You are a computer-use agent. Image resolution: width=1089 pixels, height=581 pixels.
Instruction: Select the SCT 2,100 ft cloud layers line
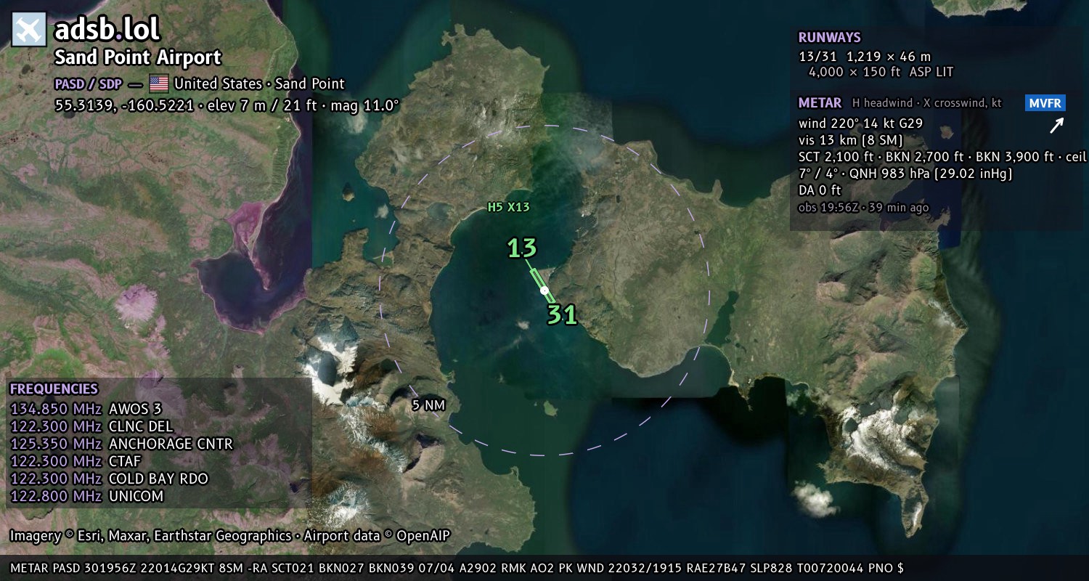[942, 157]
